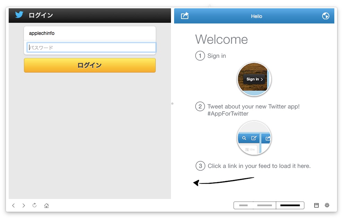Click the pane divider handle dot
The image size is (343, 219).
(x=172, y=104)
